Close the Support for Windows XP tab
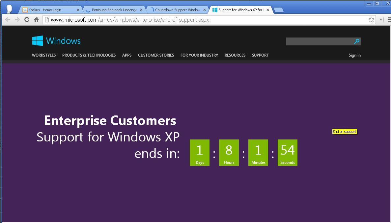391x223 pixels. tap(268, 10)
